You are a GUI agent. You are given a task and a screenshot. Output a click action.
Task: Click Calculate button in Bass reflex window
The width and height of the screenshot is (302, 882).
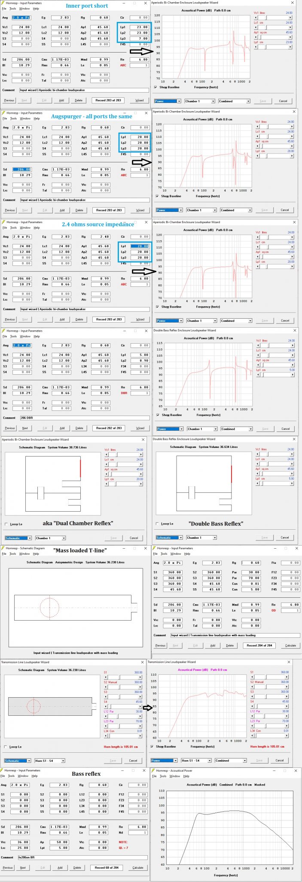point(138,868)
